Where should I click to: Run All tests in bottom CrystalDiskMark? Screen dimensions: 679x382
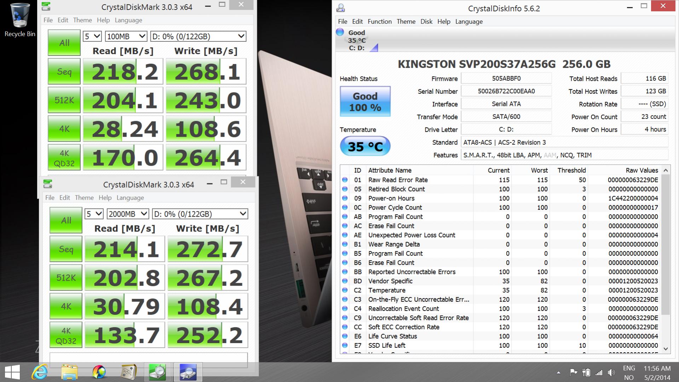[66, 221]
